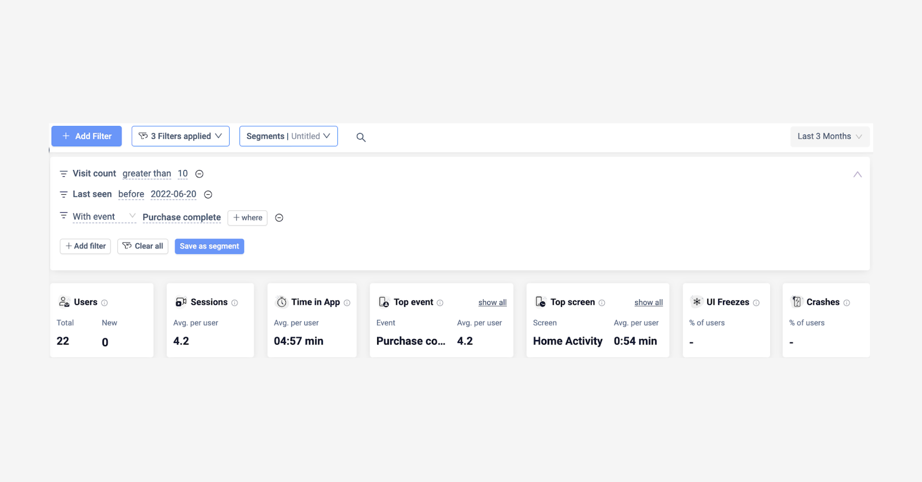Open the Last 3 Months date range selector
The image size is (922, 482).
[x=829, y=136]
